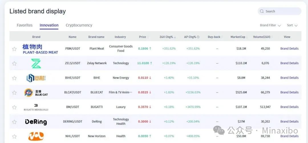Click the BIHE/USDT pair name
The width and height of the screenshot is (308, 143).
[73, 78]
